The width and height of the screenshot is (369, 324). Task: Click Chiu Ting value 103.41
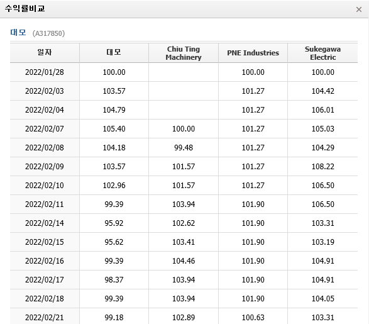click(x=184, y=242)
